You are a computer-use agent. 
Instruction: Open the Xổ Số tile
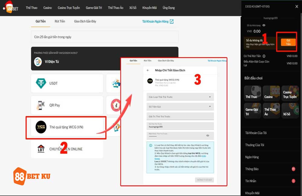coord(290,111)
